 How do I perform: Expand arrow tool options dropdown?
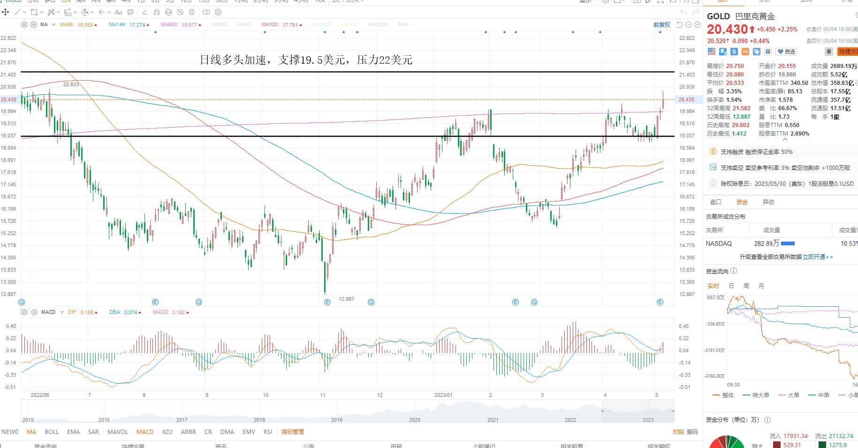[109, 12]
